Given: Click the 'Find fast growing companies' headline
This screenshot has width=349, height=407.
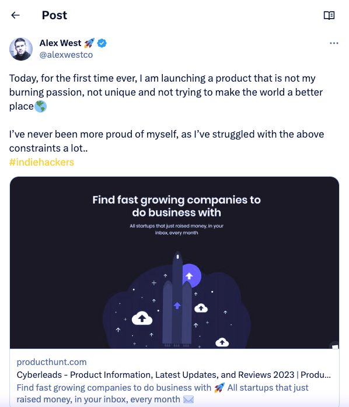Looking at the screenshot, I should pos(176,206).
